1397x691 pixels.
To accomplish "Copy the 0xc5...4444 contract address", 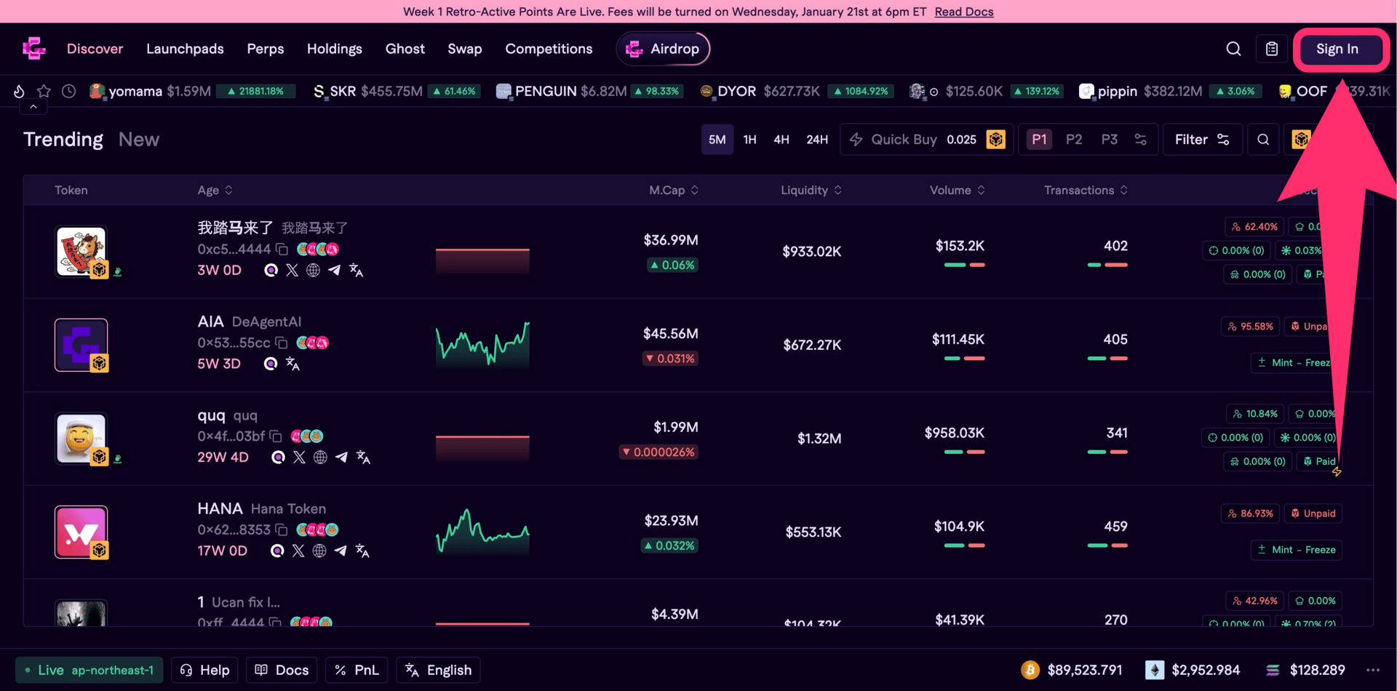I will [282, 249].
